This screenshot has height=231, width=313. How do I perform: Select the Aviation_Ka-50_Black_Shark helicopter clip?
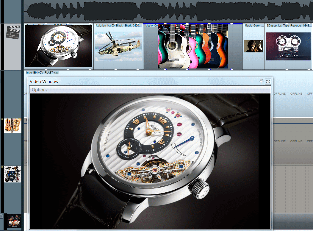[118, 46]
